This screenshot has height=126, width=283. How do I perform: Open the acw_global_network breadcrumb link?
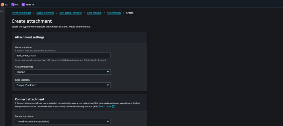pyautogui.click(x=71, y=13)
